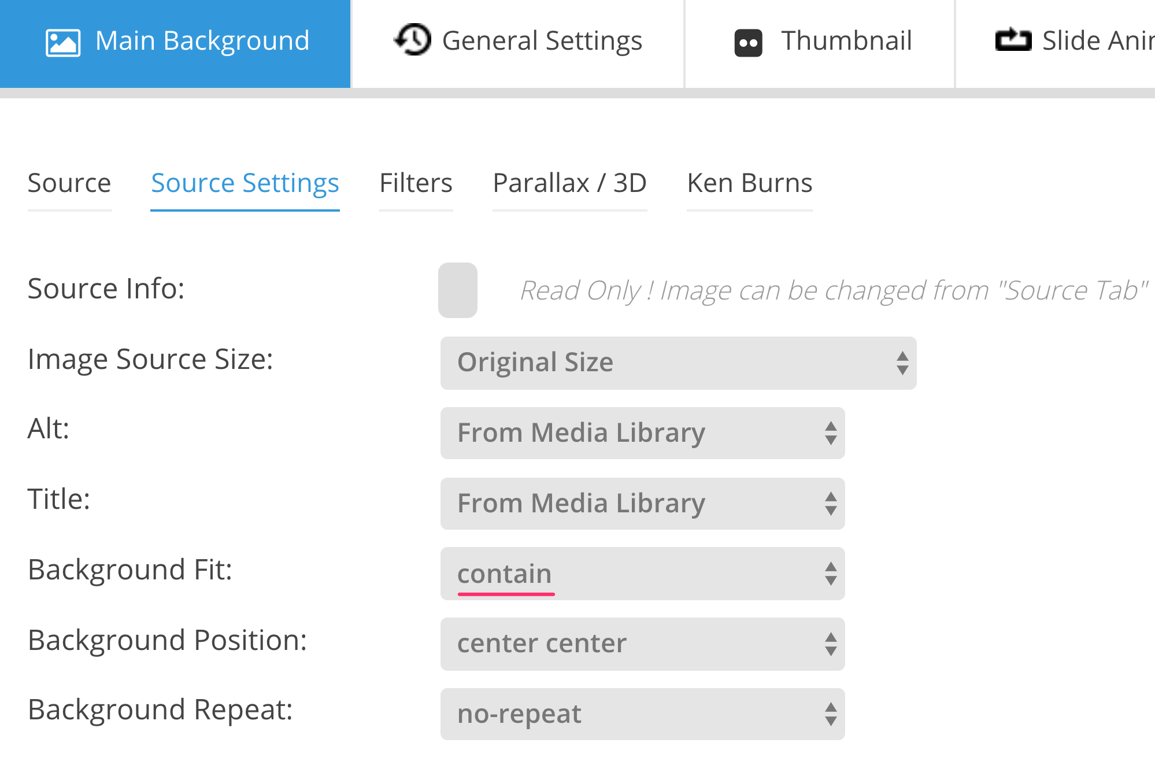Image resolution: width=1155 pixels, height=776 pixels.
Task: Open the Ken Burns sub-tab
Action: coord(750,183)
